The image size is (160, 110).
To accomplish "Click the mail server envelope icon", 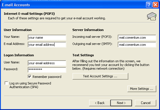I will (x=152, y=16).
